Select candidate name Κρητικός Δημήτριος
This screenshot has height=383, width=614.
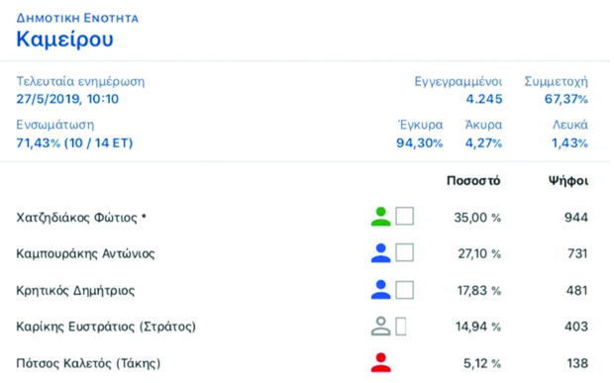pyautogui.click(x=75, y=290)
